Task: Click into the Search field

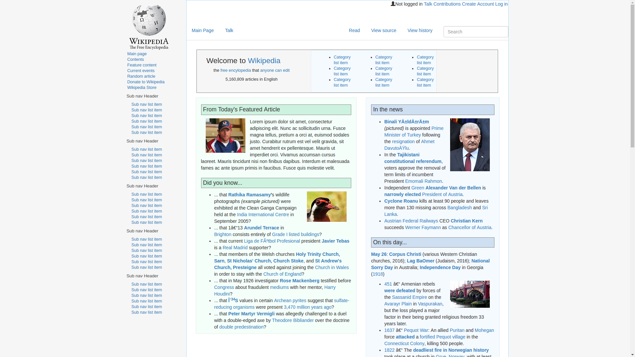Action: point(476,32)
